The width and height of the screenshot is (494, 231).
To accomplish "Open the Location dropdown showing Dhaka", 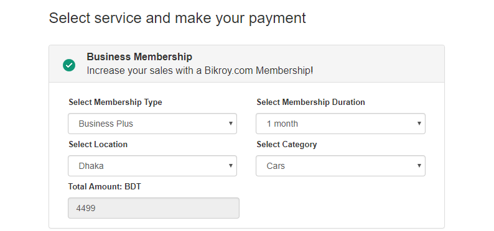I will pos(152,166).
